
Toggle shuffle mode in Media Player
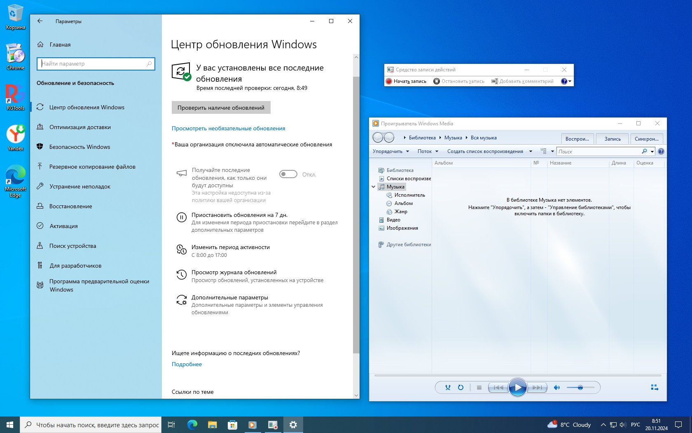click(x=448, y=388)
